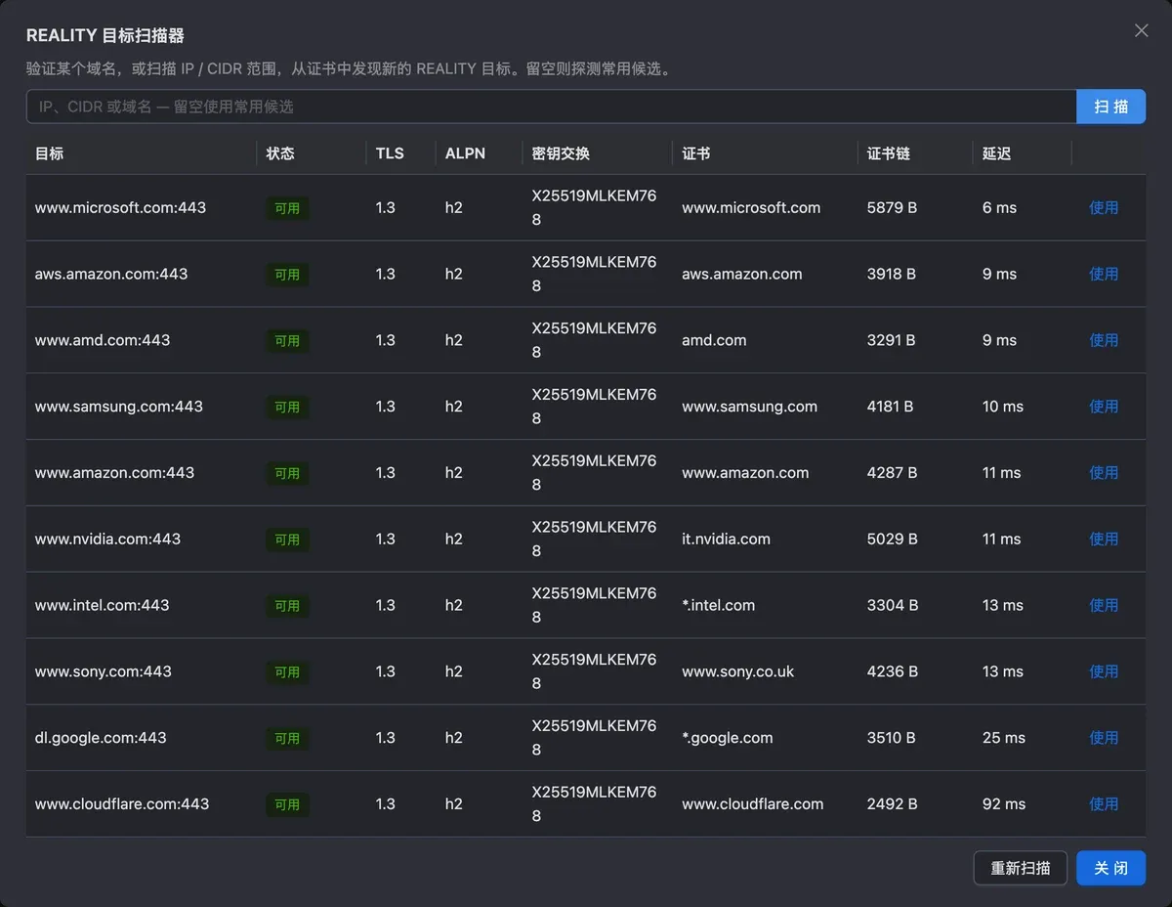
Task: Click 使用 for www.samsung.com:443
Action: coord(1104,407)
